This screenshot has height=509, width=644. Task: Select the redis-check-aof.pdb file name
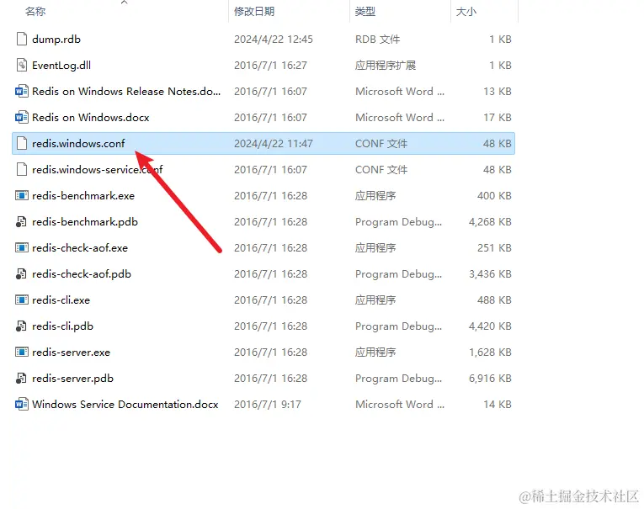[82, 273]
